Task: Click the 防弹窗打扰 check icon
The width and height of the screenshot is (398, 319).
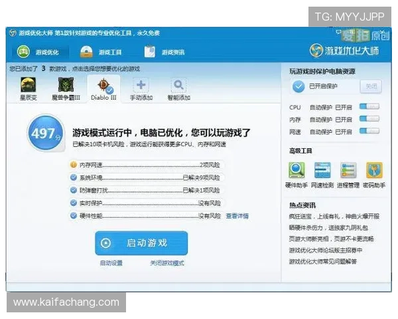Action: point(74,190)
